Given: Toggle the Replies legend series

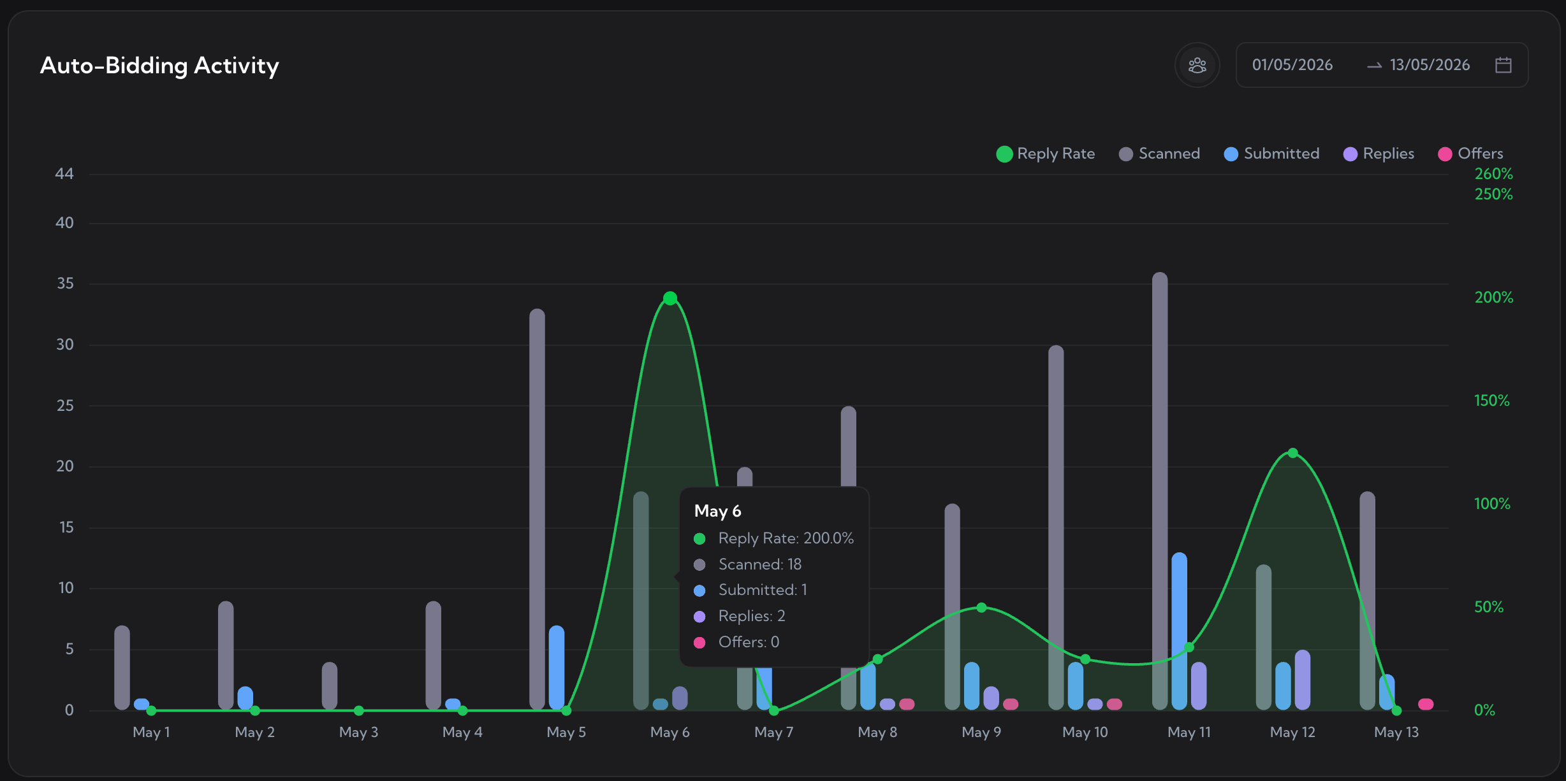Looking at the screenshot, I should click(x=1378, y=154).
